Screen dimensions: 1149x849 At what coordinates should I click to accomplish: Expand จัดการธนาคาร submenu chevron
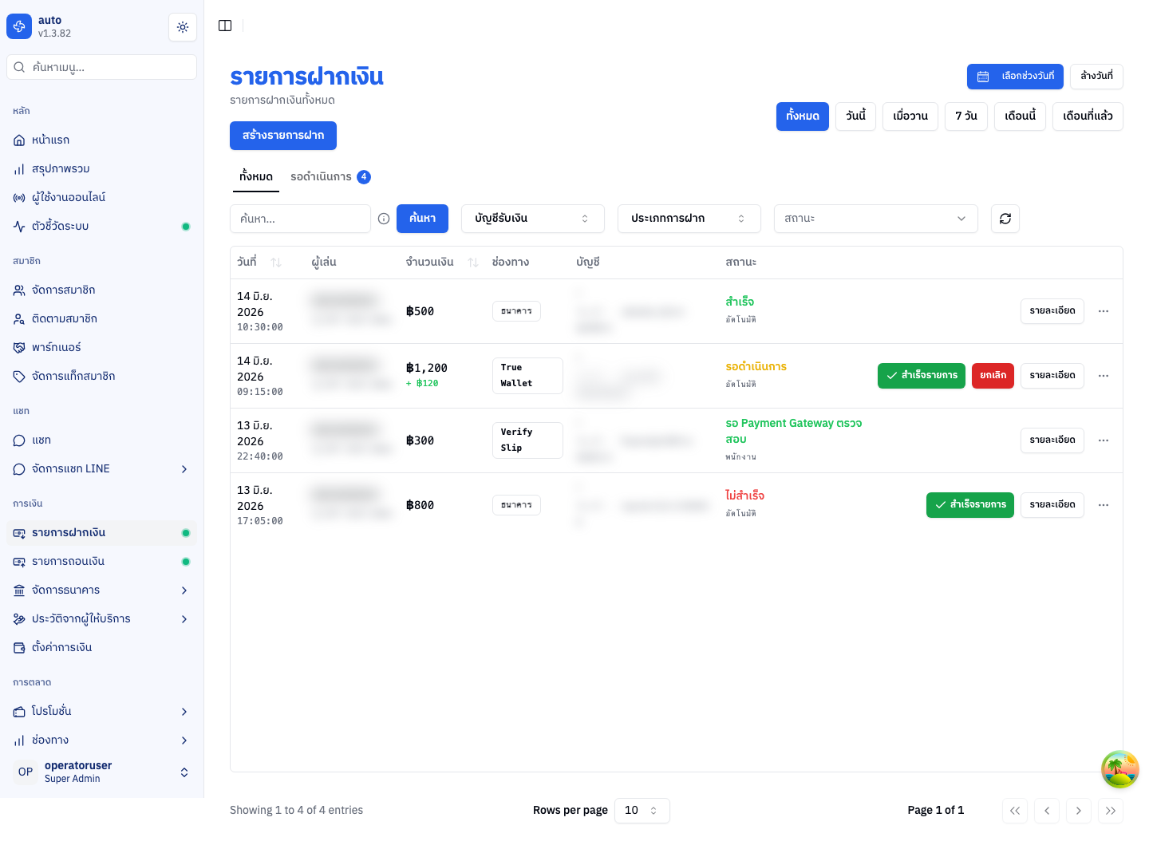coord(184,590)
